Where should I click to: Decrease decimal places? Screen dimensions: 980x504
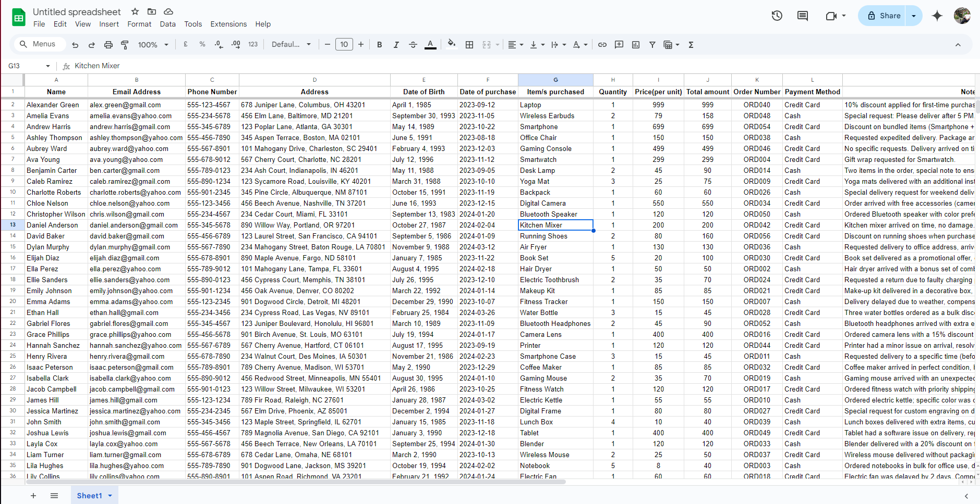point(219,45)
